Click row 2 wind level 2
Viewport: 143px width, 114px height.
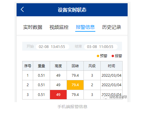click(92, 85)
